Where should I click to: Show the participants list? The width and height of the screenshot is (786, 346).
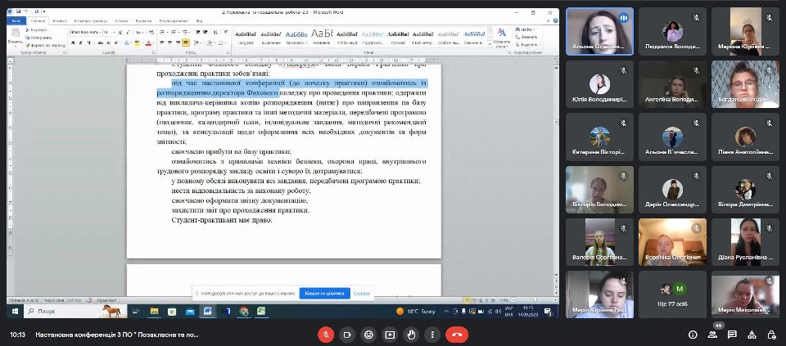coord(712,335)
